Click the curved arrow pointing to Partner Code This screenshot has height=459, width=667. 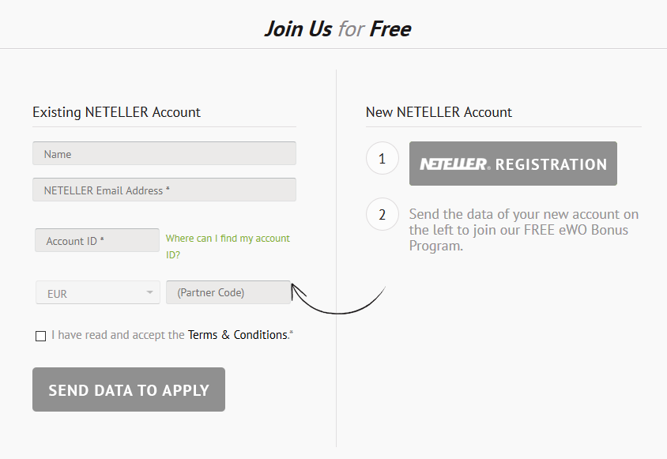[x=338, y=299]
